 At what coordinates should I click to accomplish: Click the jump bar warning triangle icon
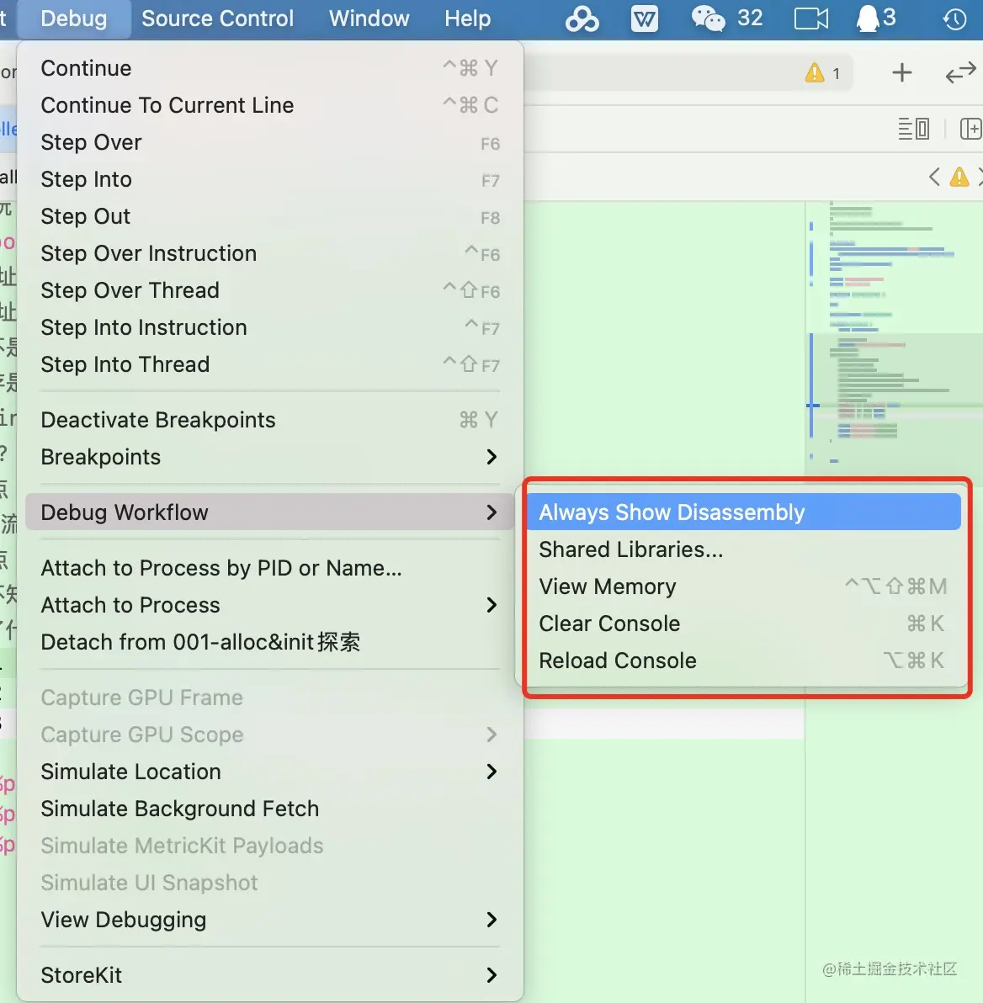(959, 177)
